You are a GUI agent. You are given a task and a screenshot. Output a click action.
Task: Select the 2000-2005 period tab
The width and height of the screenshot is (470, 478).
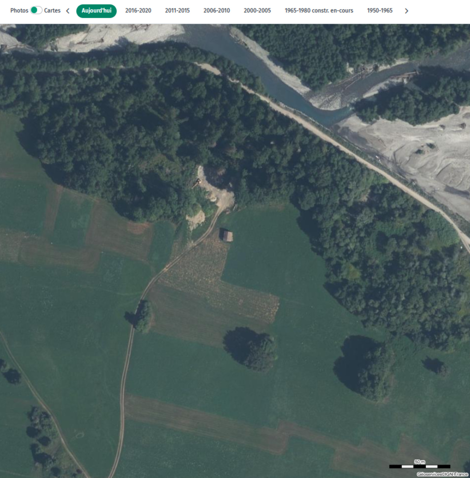257,11
